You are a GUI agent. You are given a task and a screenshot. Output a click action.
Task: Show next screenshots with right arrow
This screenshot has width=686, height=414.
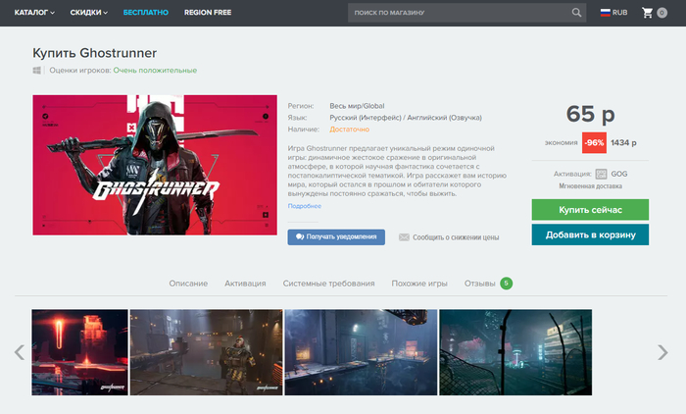(x=662, y=352)
